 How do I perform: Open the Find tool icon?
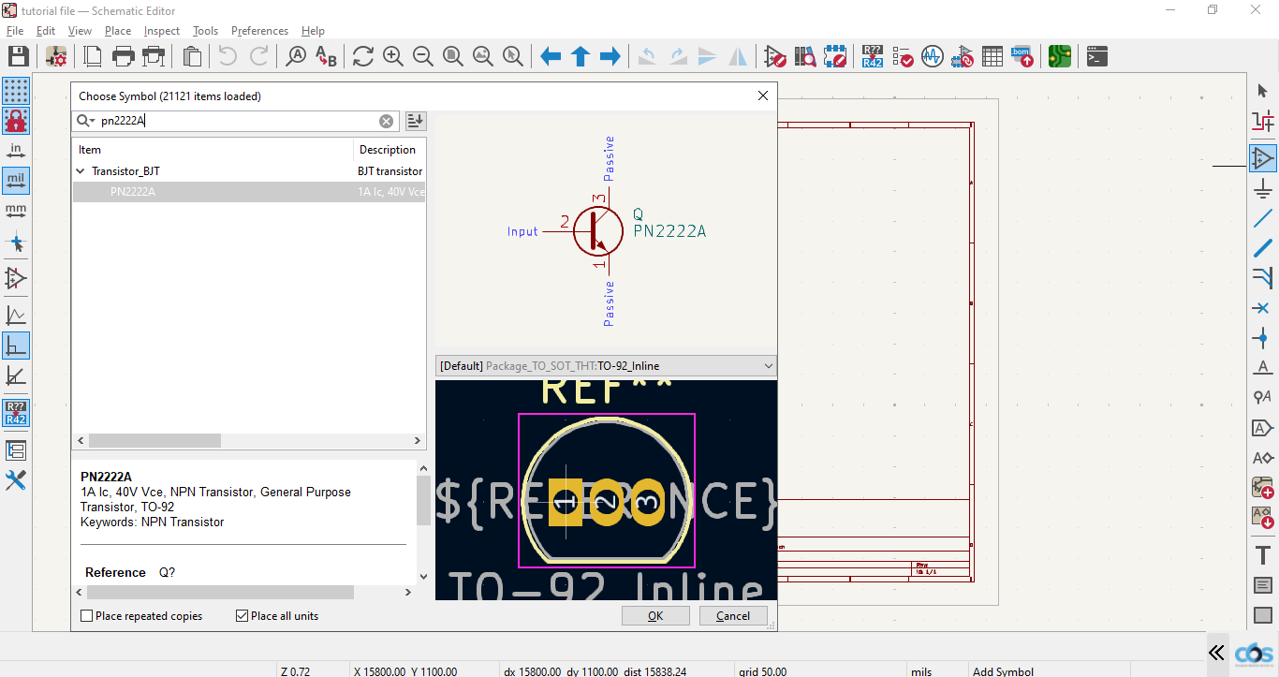296,56
